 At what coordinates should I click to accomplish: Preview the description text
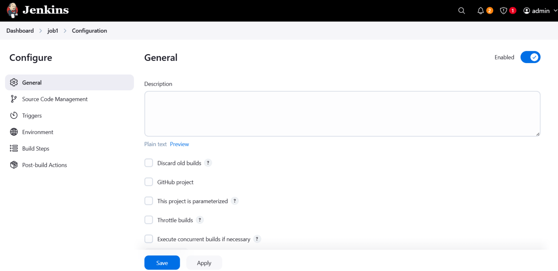[179, 144]
